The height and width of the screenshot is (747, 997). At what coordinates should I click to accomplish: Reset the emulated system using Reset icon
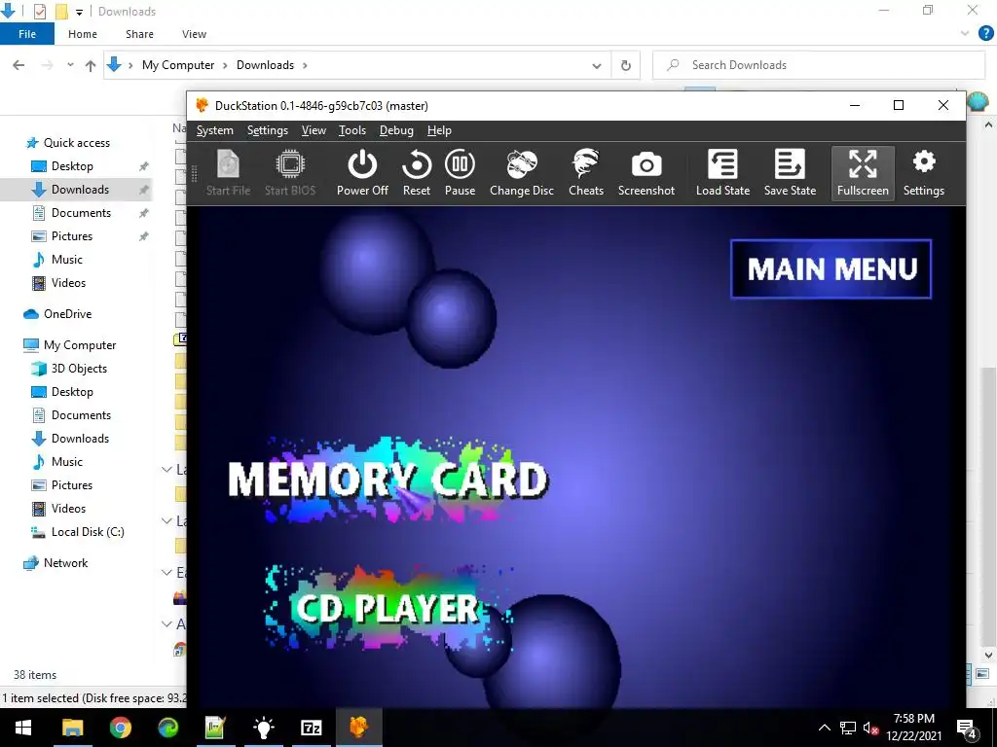coord(417,173)
